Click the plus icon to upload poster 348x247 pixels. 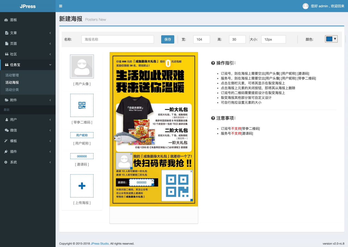(82, 186)
